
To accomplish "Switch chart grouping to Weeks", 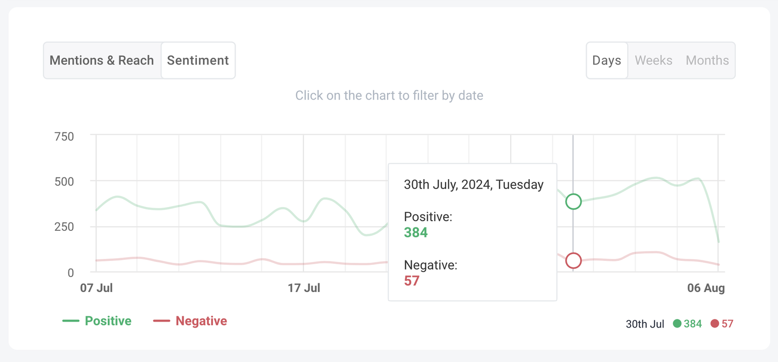I will (654, 60).
